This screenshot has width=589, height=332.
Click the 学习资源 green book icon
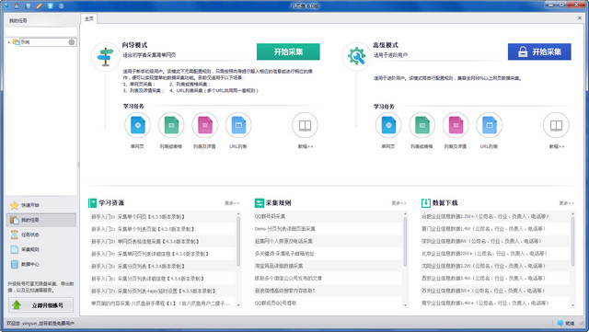[92, 203]
